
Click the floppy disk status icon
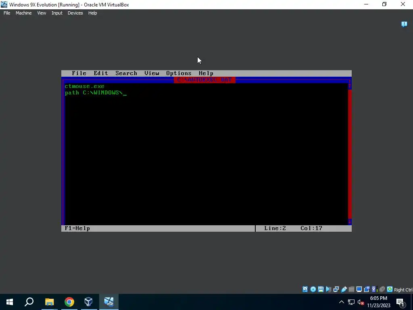(x=321, y=289)
